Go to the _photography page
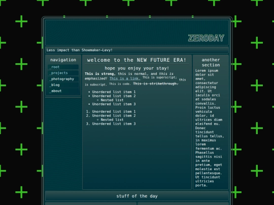 click(x=63, y=79)
